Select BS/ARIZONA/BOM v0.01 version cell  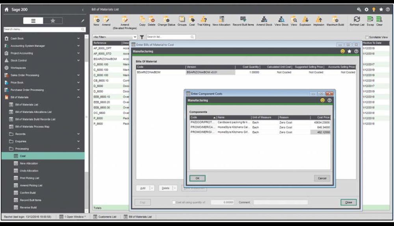click(210, 72)
